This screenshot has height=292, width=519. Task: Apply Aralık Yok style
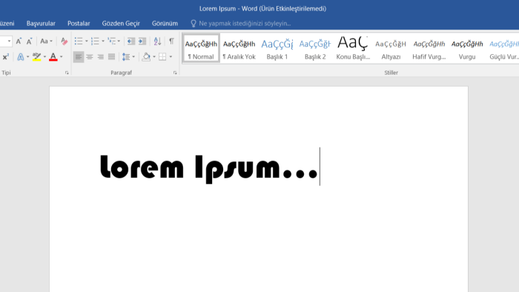pyautogui.click(x=239, y=49)
